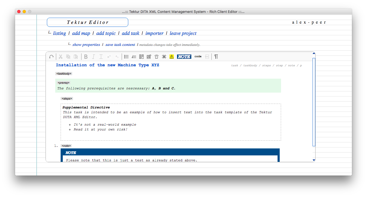Open the listing page
Viewport: 367px width, 197px height.
(x=60, y=33)
